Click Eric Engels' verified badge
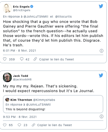 pyautogui.click(x=32, y=6)
